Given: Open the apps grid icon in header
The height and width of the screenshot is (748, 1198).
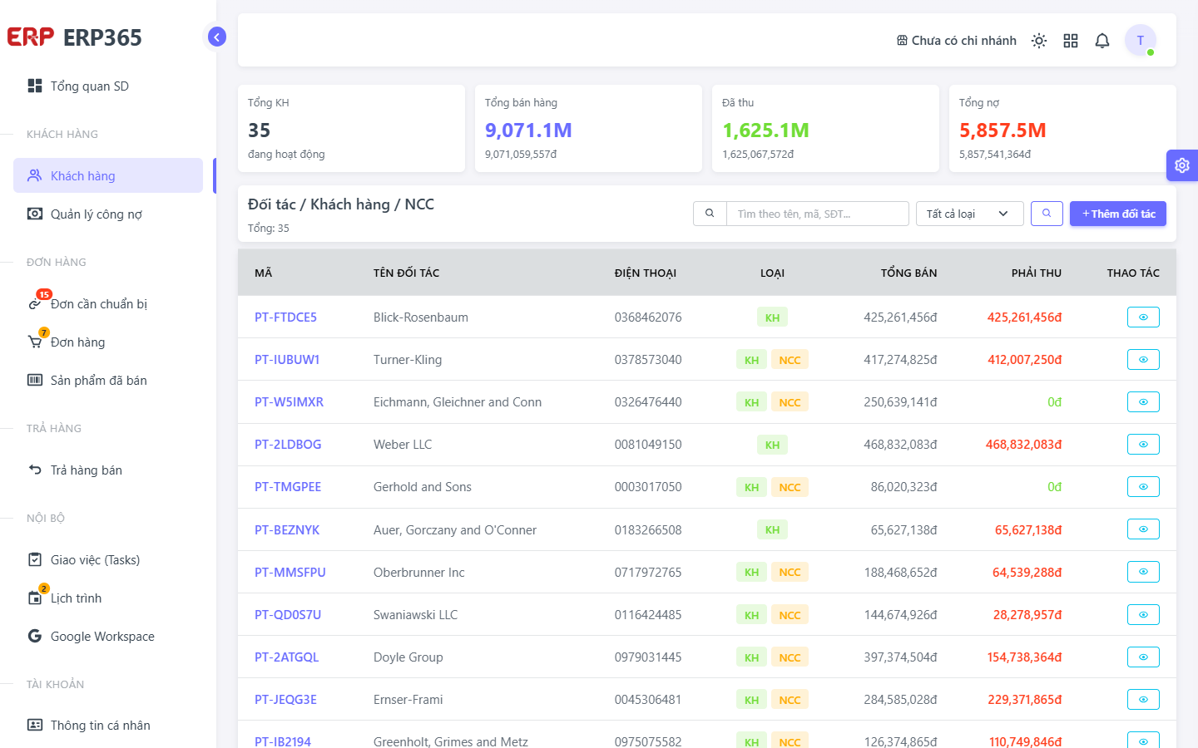Looking at the screenshot, I should click(1071, 41).
